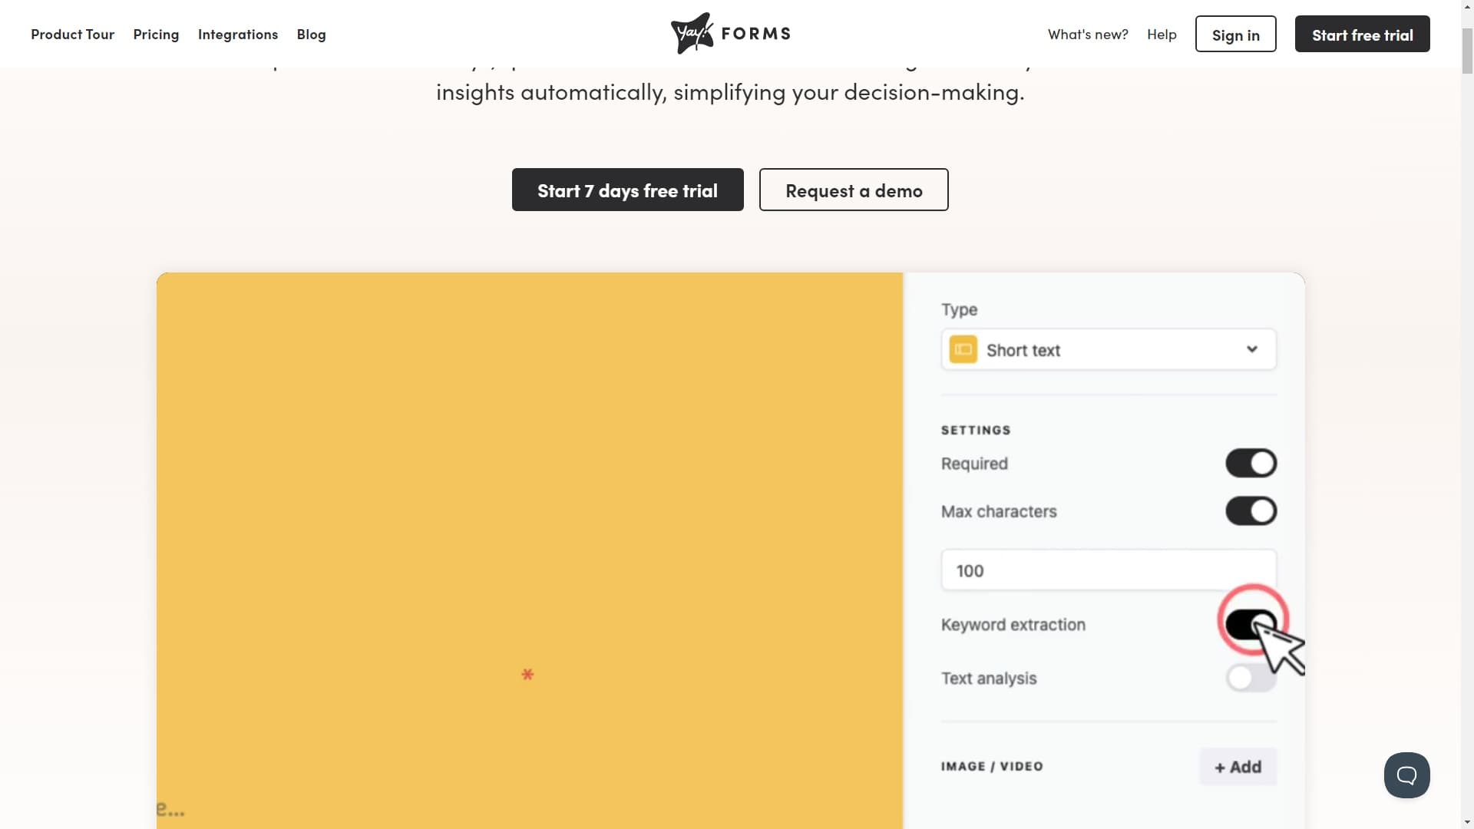Open the Integrations menu item
This screenshot has width=1474, height=829.
(238, 35)
